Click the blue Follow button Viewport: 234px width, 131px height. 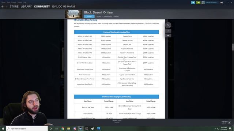pyautogui.click(x=89, y=16)
